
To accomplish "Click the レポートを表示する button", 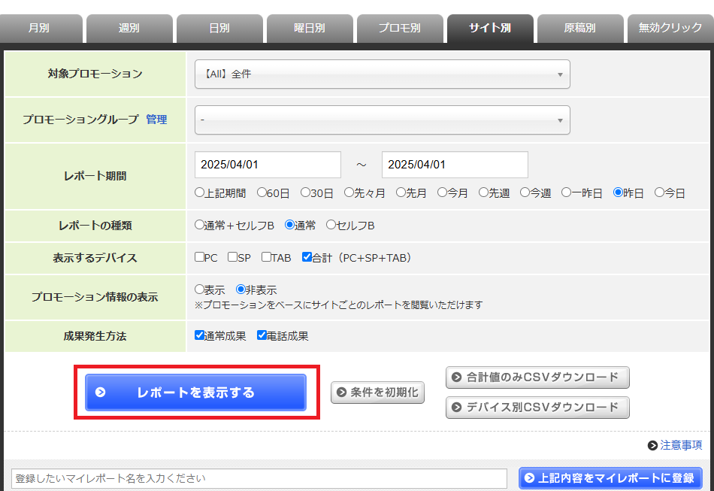I will 195,392.
